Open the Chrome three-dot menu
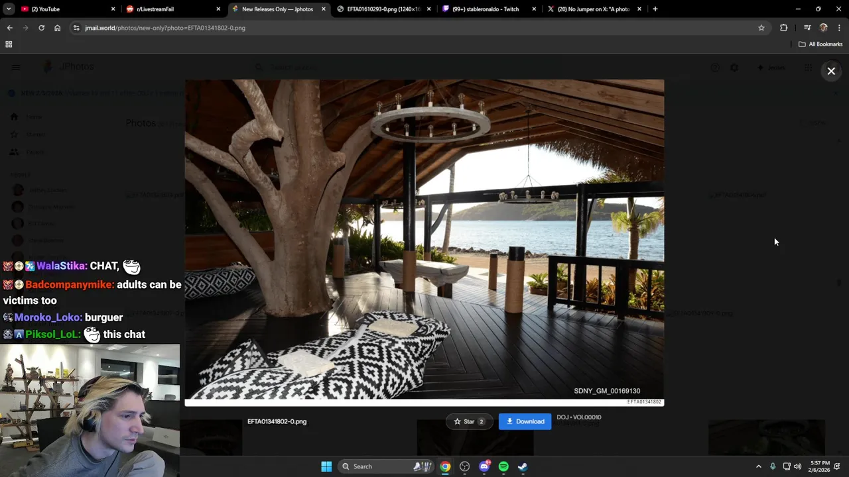849x477 pixels. coord(840,28)
